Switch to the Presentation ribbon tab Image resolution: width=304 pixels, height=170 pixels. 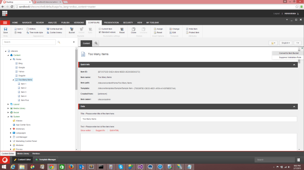pos(111,22)
